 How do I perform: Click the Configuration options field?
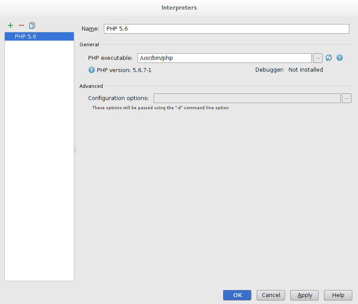tap(247, 98)
